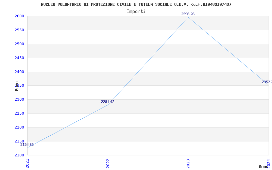Click the 2550 y-axis tick label
The height and width of the screenshot is (170, 272).
(x=19, y=30)
